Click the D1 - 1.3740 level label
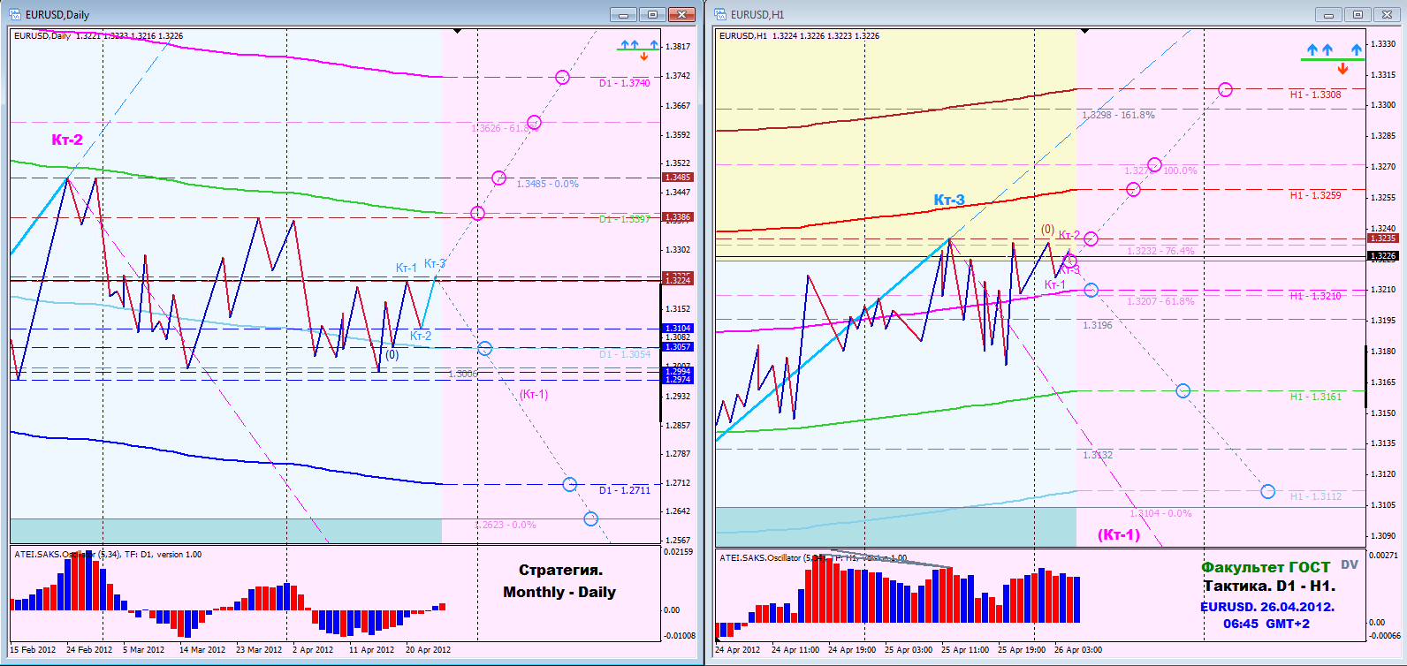This screenshot has height=666, width=1407. tap(624, 83)
